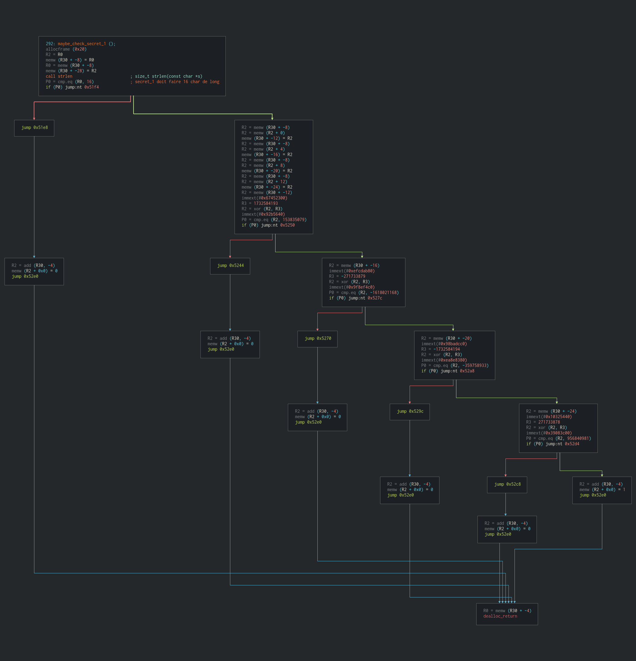The height and width of the screenshot is (661, 636).
Task: Select the 'if (P0) jump:nt 0x527c' line
Action: pyautogui.click(x=356, y=298)
